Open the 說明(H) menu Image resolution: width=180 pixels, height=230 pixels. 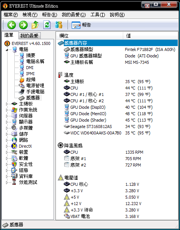[117, 15]
